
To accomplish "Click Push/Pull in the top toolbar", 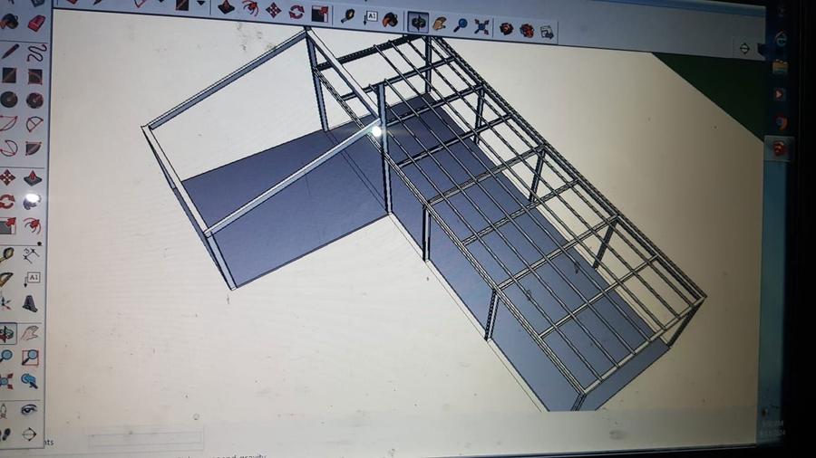I will (x=226, y=7).
